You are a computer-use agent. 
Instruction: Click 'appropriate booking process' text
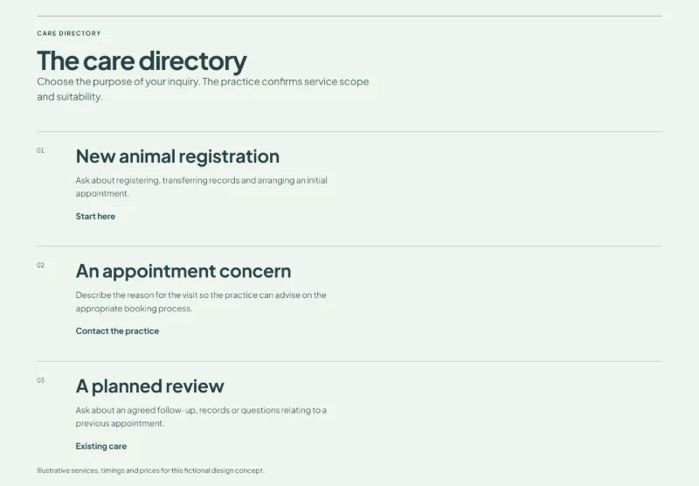(134, 309)
